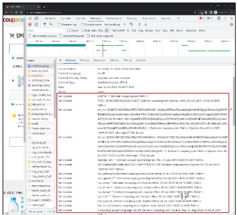Screen dimensions: 237x215
Task: Open the Security panel
Action: pyautogui.click(x=166, y=18)
